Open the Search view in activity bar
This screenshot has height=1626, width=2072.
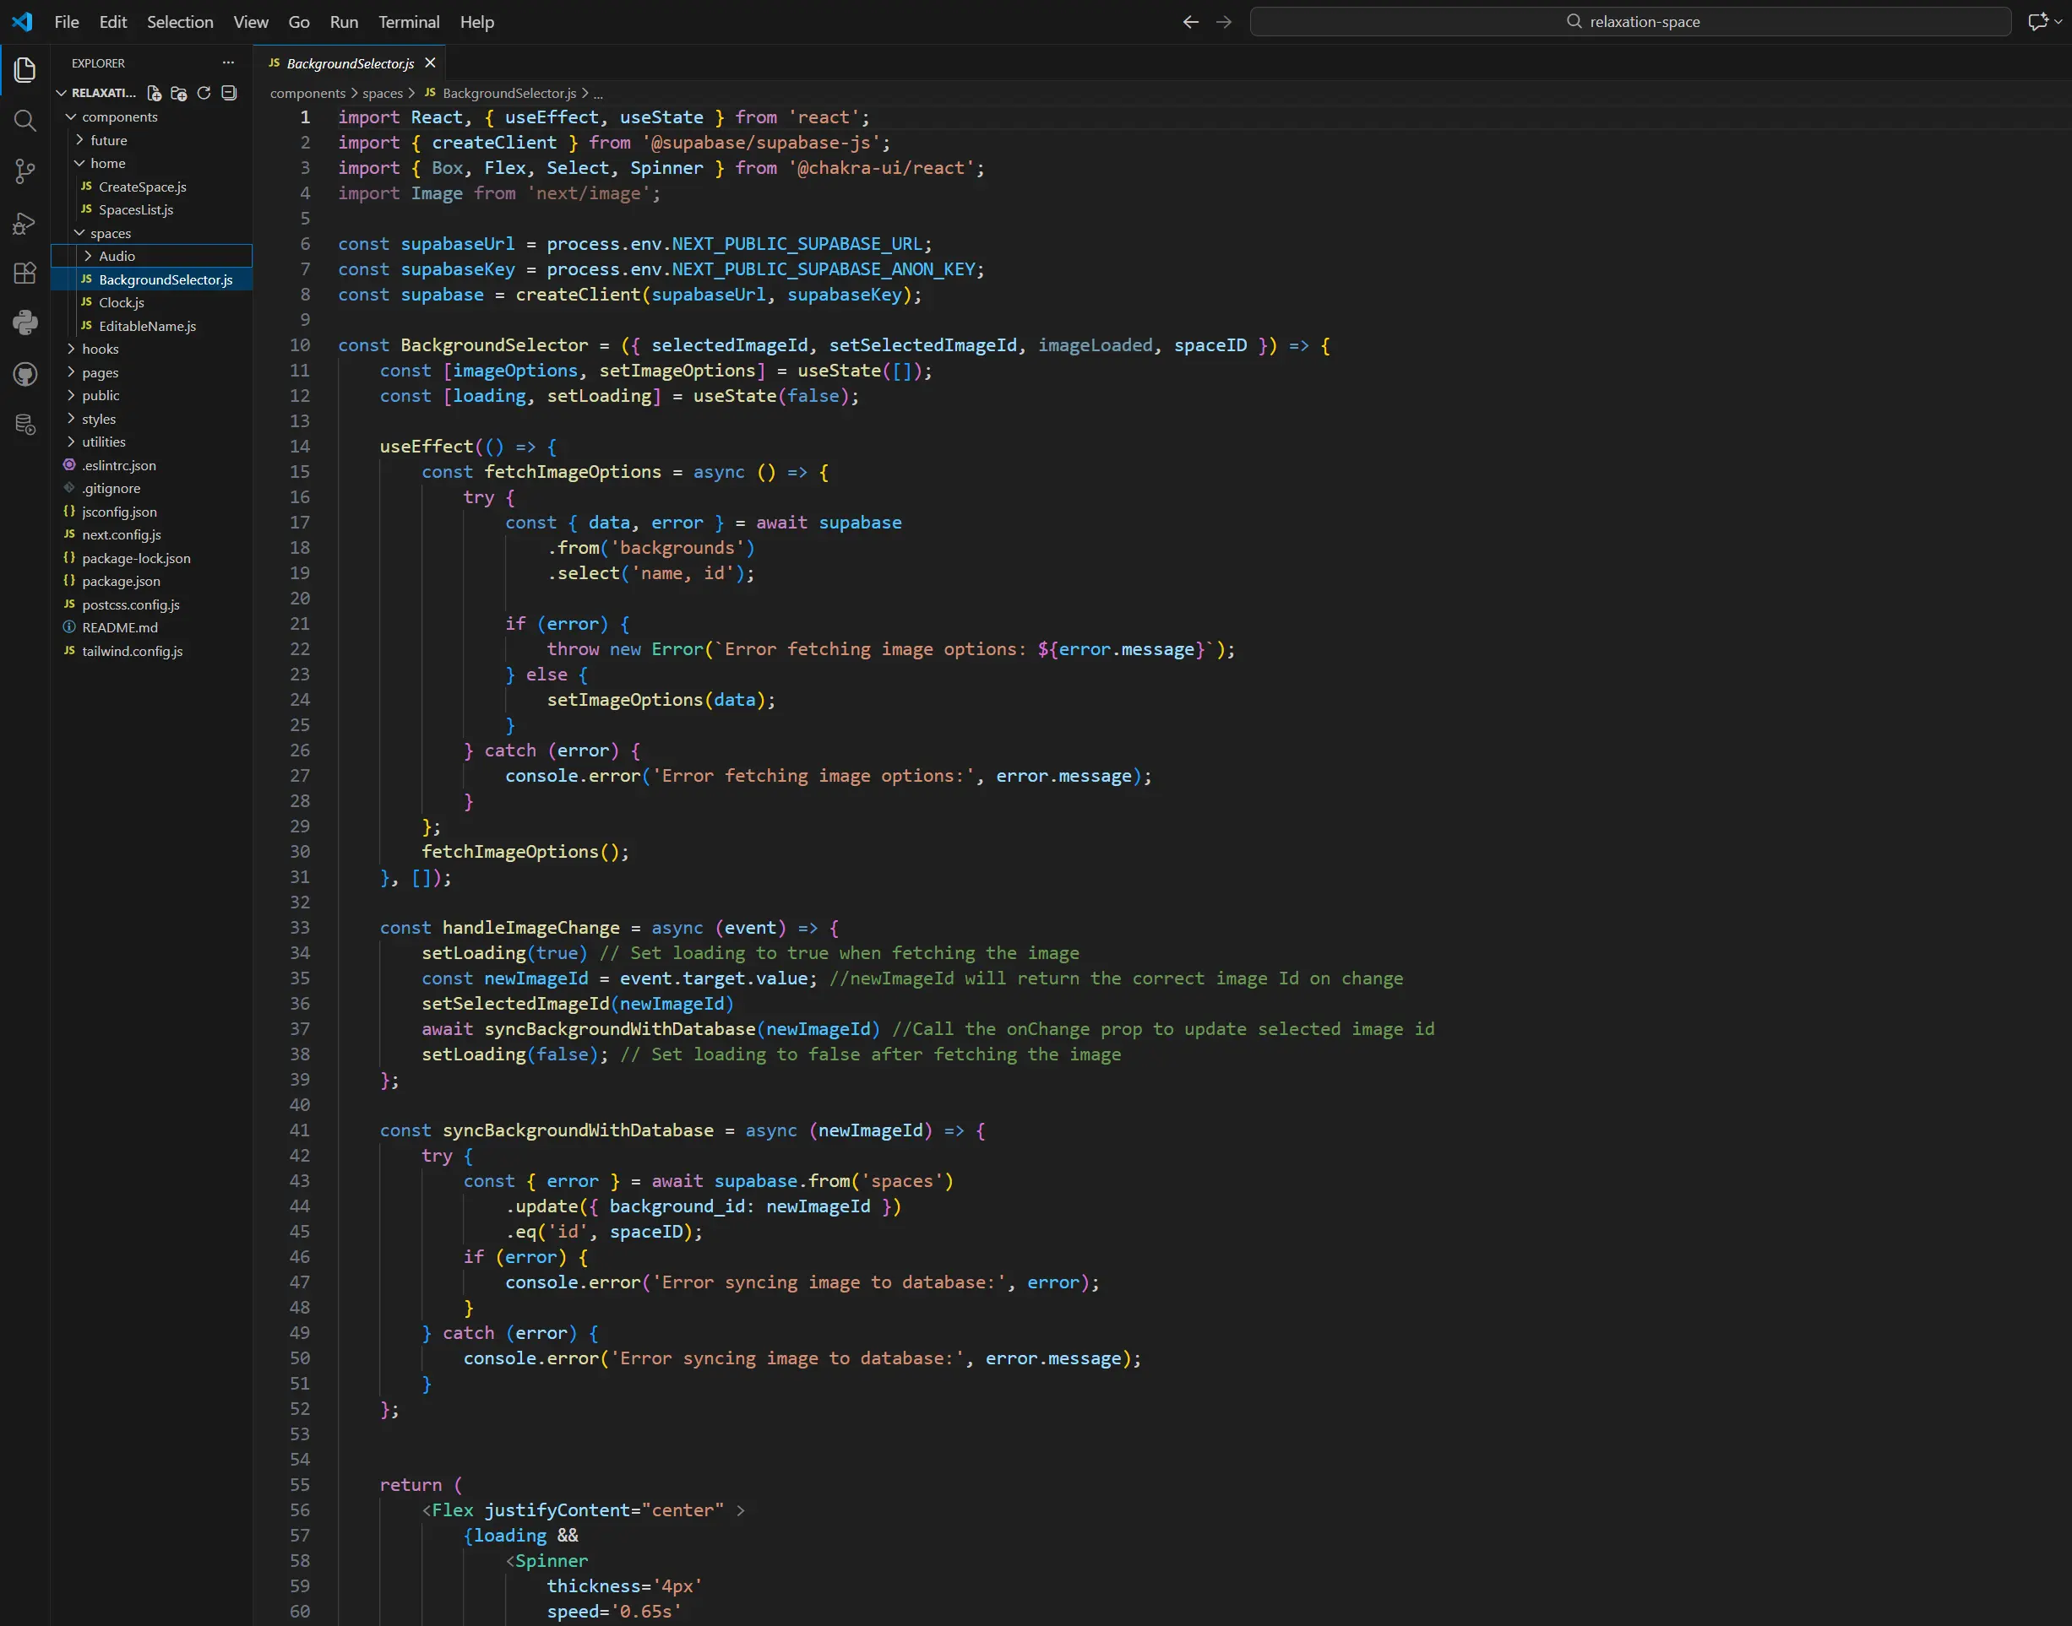(24, 121)
